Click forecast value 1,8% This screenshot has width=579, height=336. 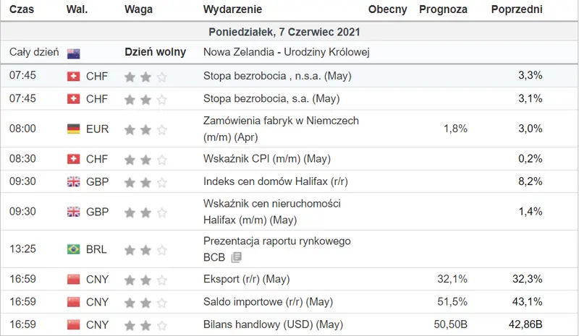pyautogui.click(x=455, y=129)
